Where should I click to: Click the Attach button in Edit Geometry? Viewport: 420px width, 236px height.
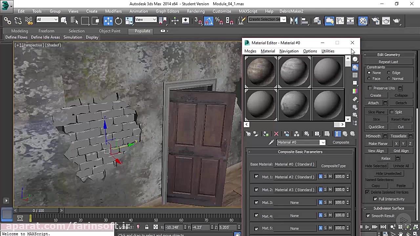click(x=373, y=103)
